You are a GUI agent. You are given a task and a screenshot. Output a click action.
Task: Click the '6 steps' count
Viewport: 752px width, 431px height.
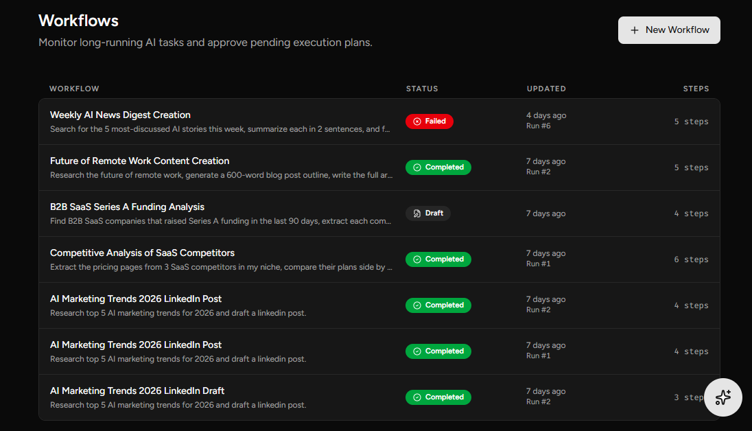tap(691, 259)
